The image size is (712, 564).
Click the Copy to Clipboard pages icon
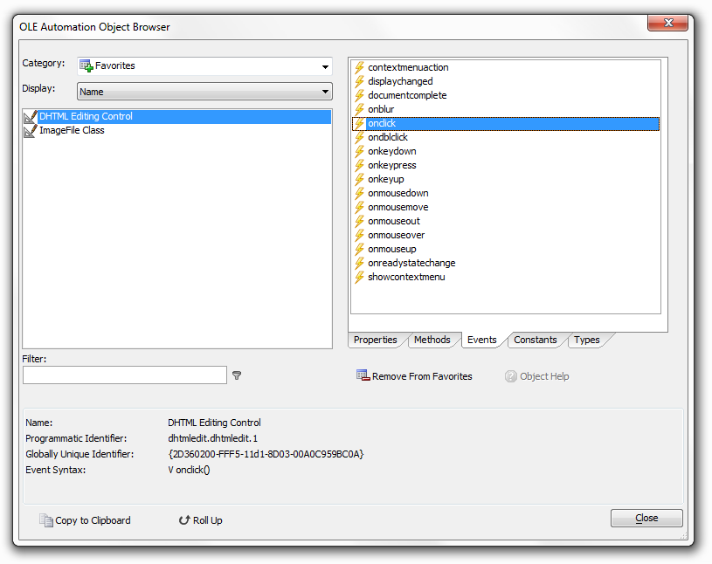click(45, 520)
